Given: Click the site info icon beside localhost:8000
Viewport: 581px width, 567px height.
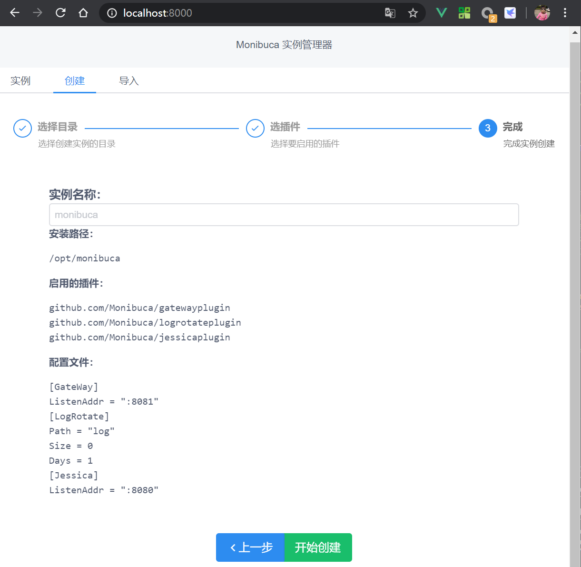Looking at the screenshot, I should point(111,13).
